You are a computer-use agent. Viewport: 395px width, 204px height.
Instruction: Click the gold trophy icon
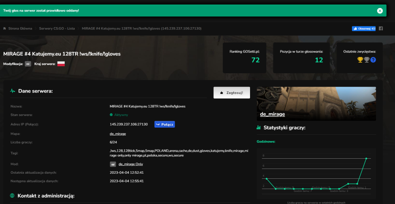click(360, 60)
